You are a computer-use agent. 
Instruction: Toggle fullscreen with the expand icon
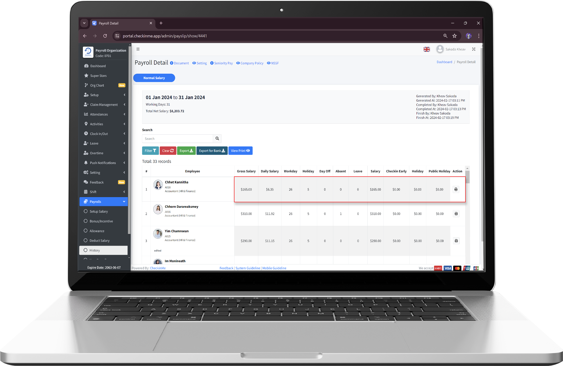[x=473, y=49]
